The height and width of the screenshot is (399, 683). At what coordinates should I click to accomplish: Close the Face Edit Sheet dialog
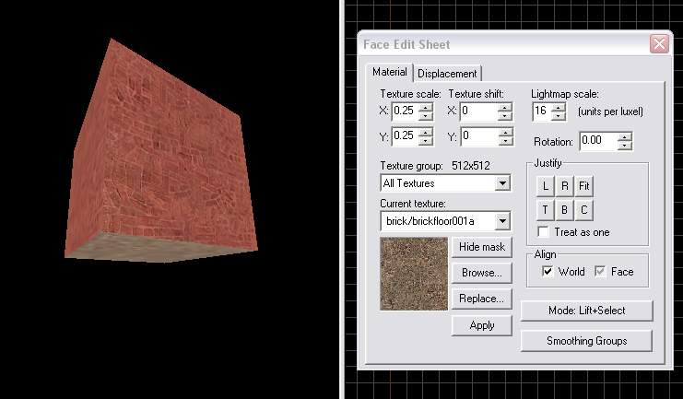658,44
